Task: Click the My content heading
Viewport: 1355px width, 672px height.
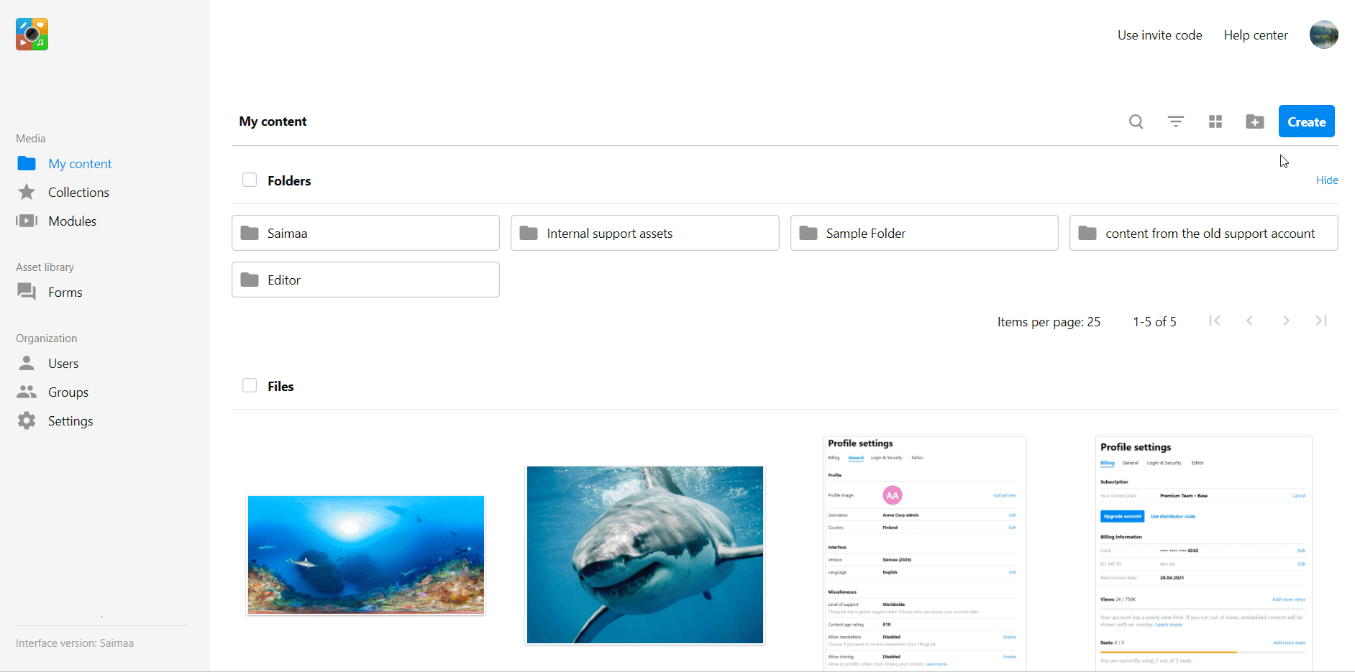Action: 273,121
